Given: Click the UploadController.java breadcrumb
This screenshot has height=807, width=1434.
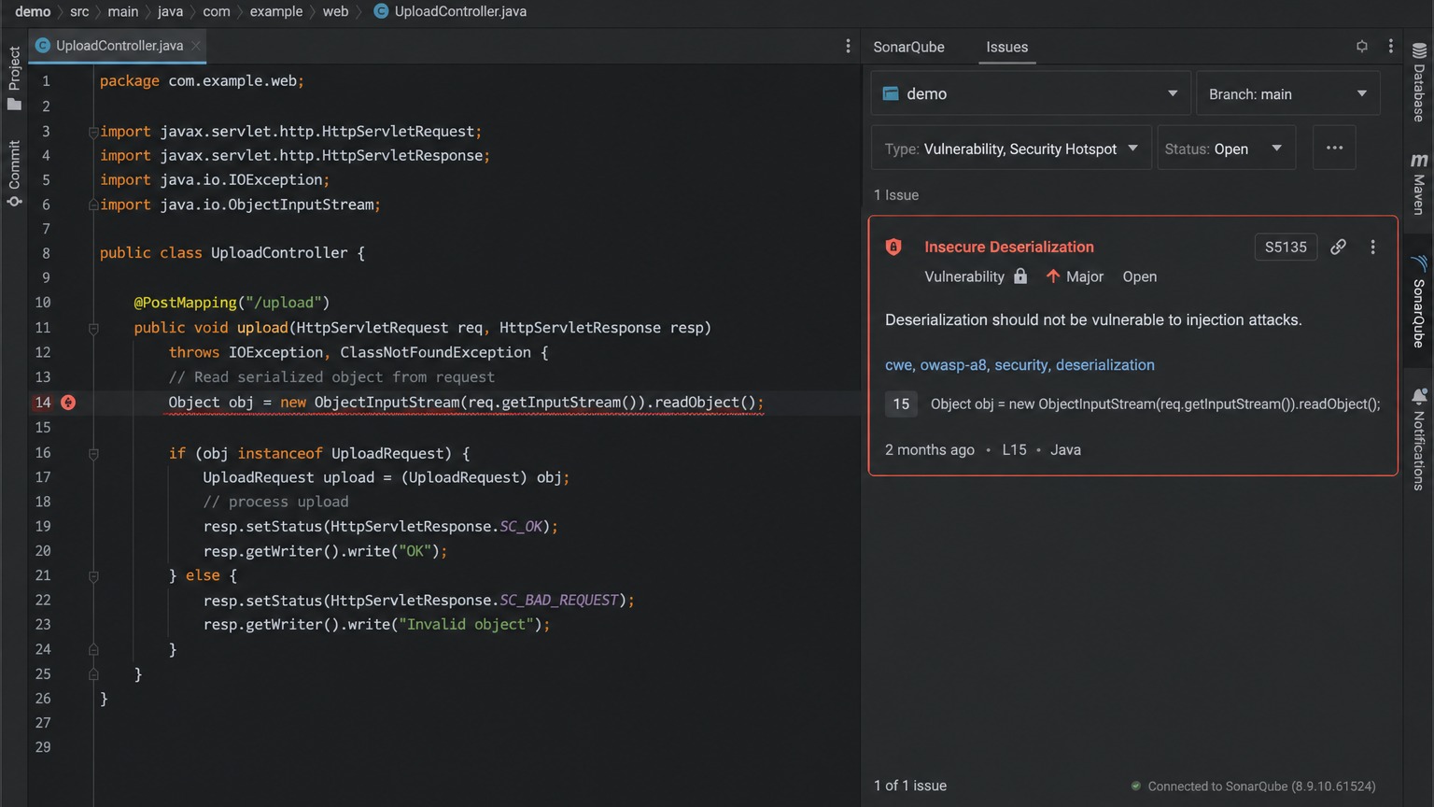Looking at the screenshot, I should point(450,11).
